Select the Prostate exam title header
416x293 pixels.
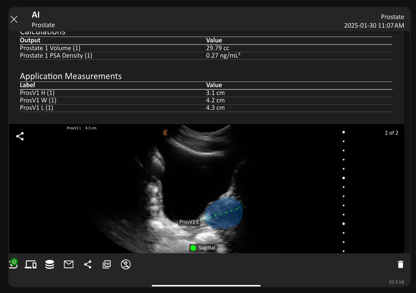pyautogui.click(x=392, y=17)
